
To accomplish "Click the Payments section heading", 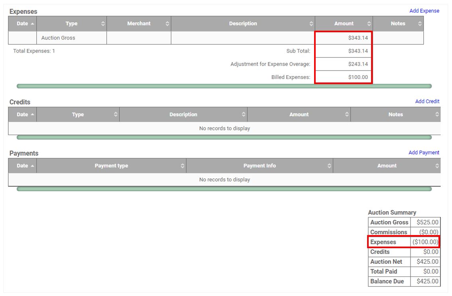I will coord(24,153).
